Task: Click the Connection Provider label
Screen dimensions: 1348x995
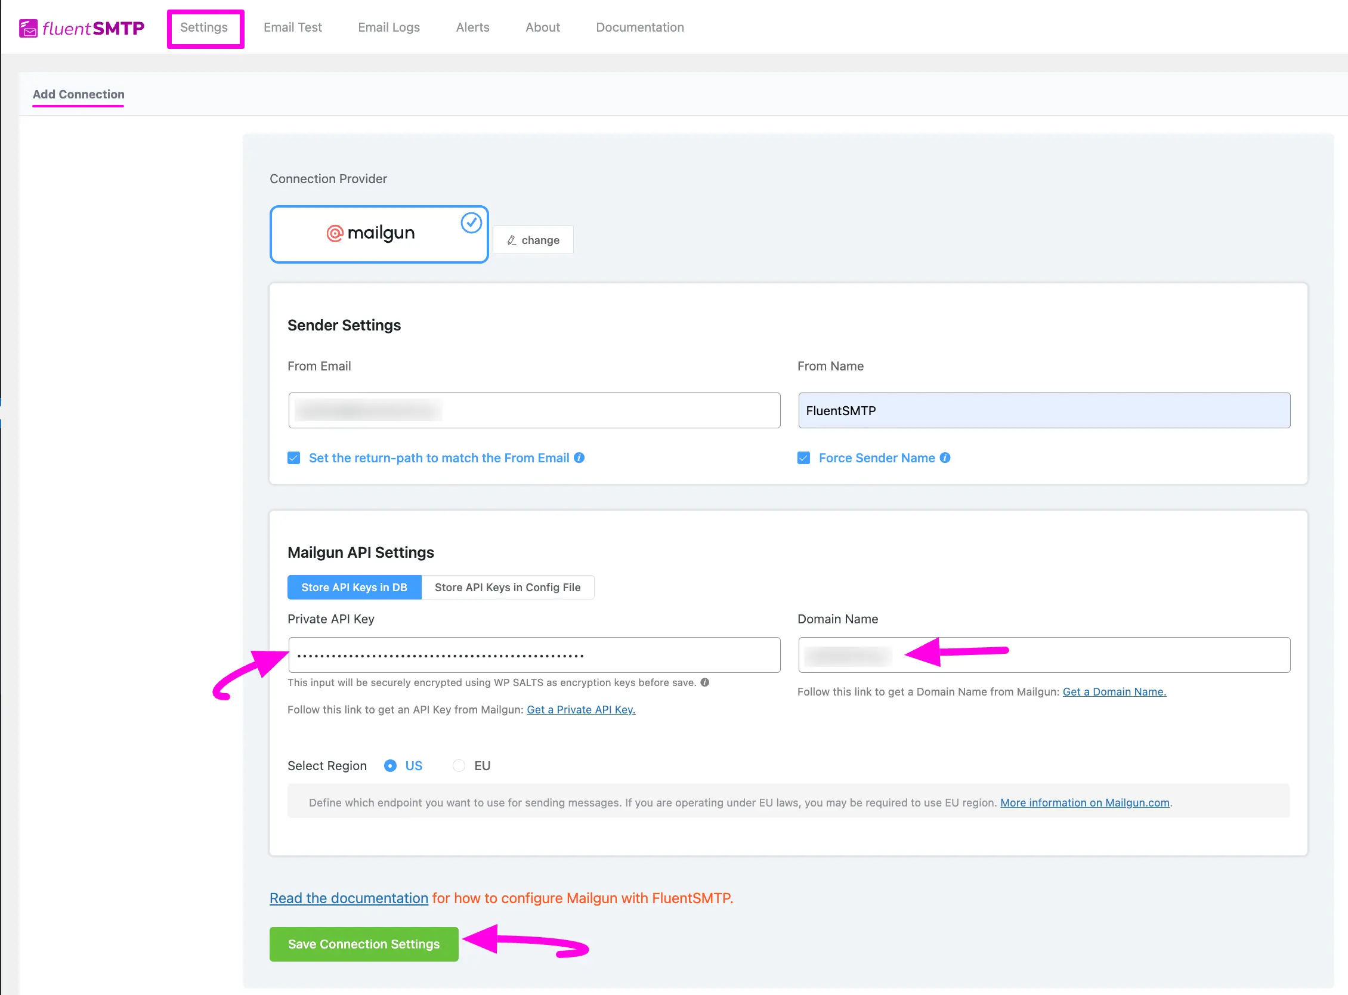Action: tap(328, 179)
